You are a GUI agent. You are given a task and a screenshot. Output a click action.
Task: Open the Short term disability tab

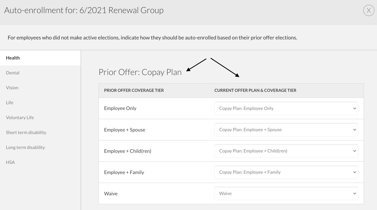point(40,132)
